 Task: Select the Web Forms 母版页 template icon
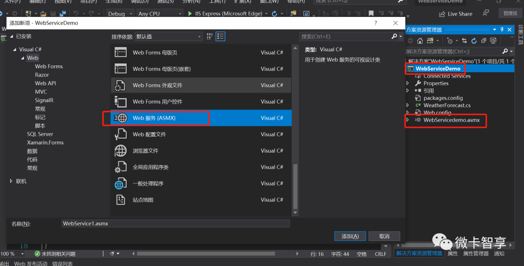click(120, 52)
